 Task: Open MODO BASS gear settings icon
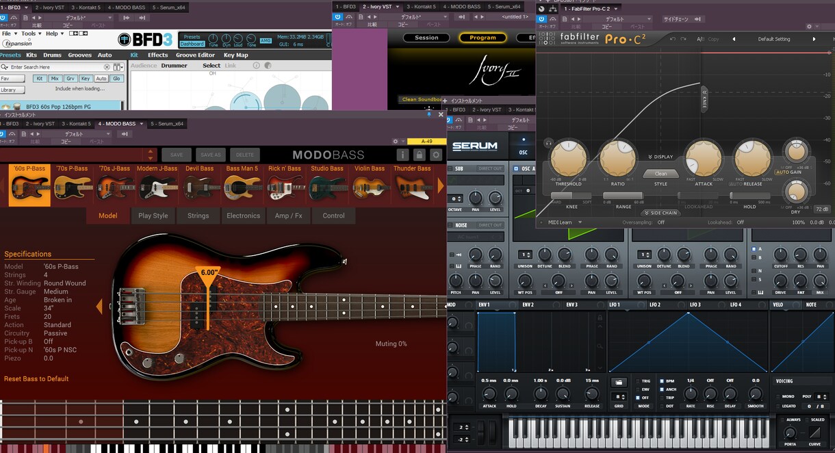click(x=436, y=155)
